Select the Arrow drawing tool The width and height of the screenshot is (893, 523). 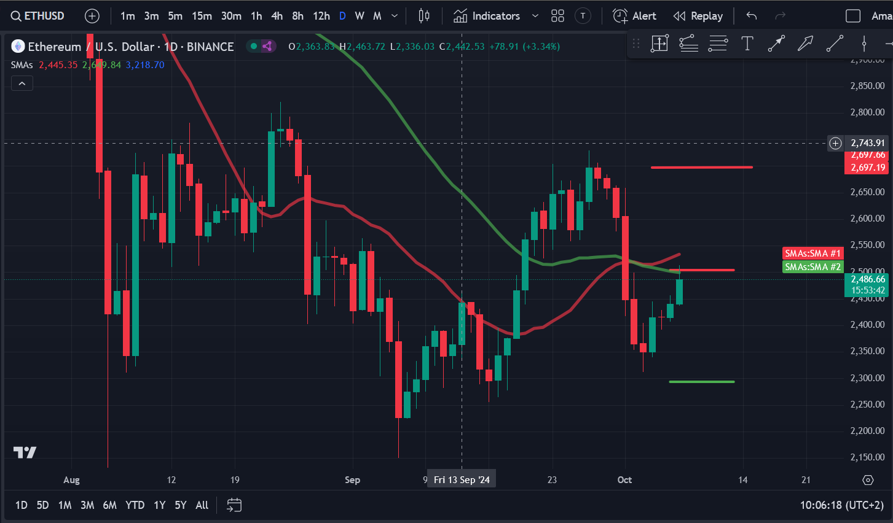[x=805, y=44]
